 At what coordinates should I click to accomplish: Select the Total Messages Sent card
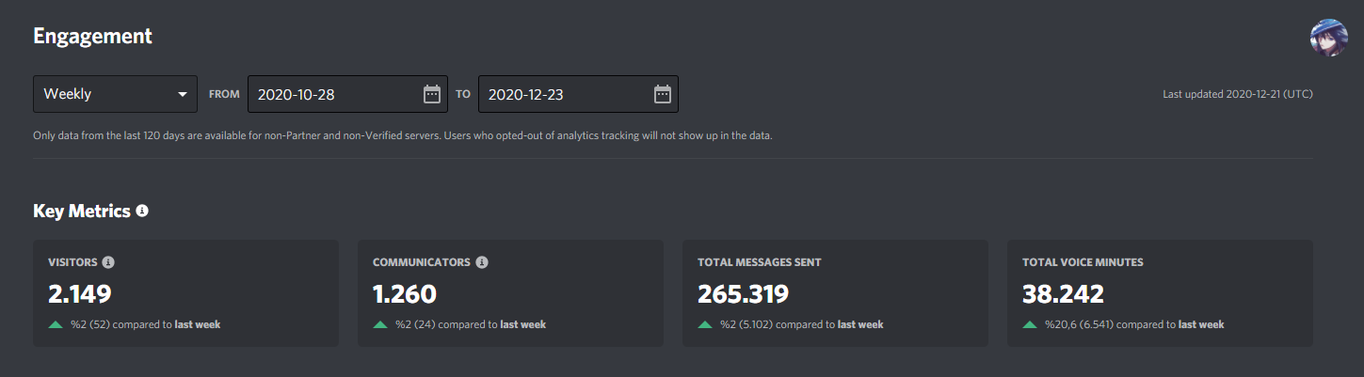pyautogui.click(x=835, y=293)
